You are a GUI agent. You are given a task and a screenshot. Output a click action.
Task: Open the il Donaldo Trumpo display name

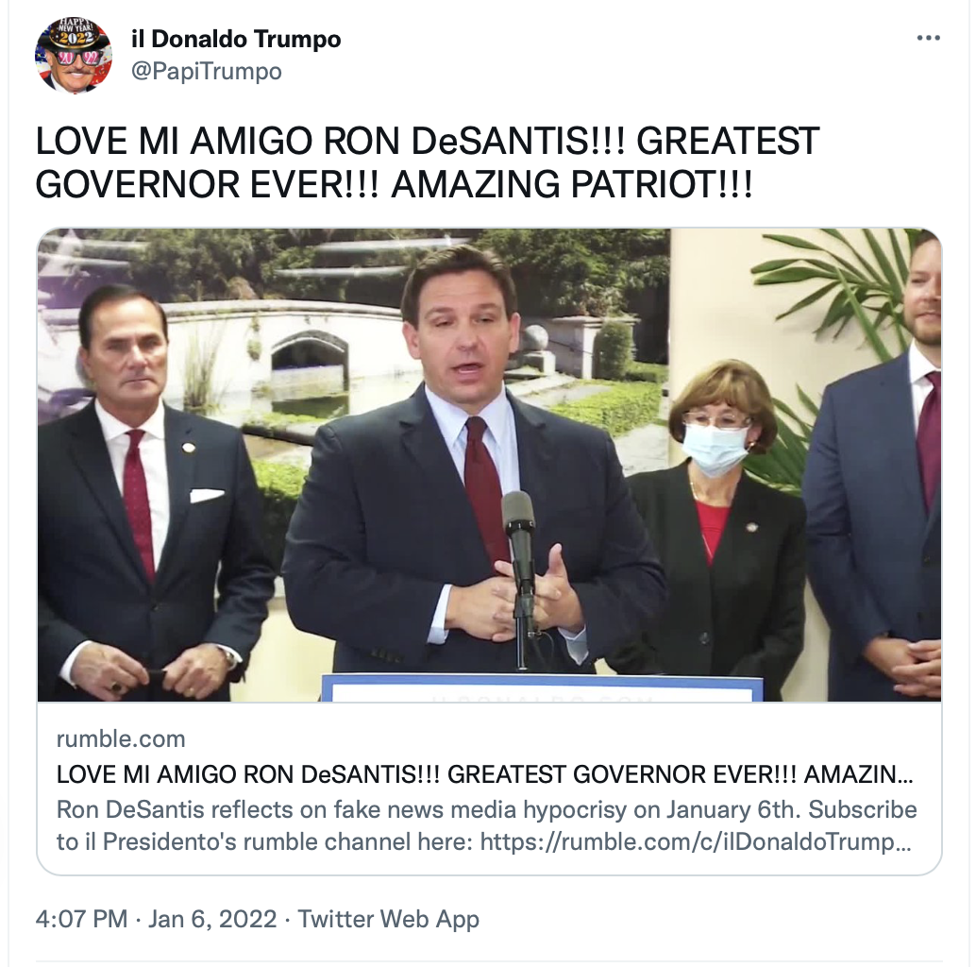[x=236, y=40]
